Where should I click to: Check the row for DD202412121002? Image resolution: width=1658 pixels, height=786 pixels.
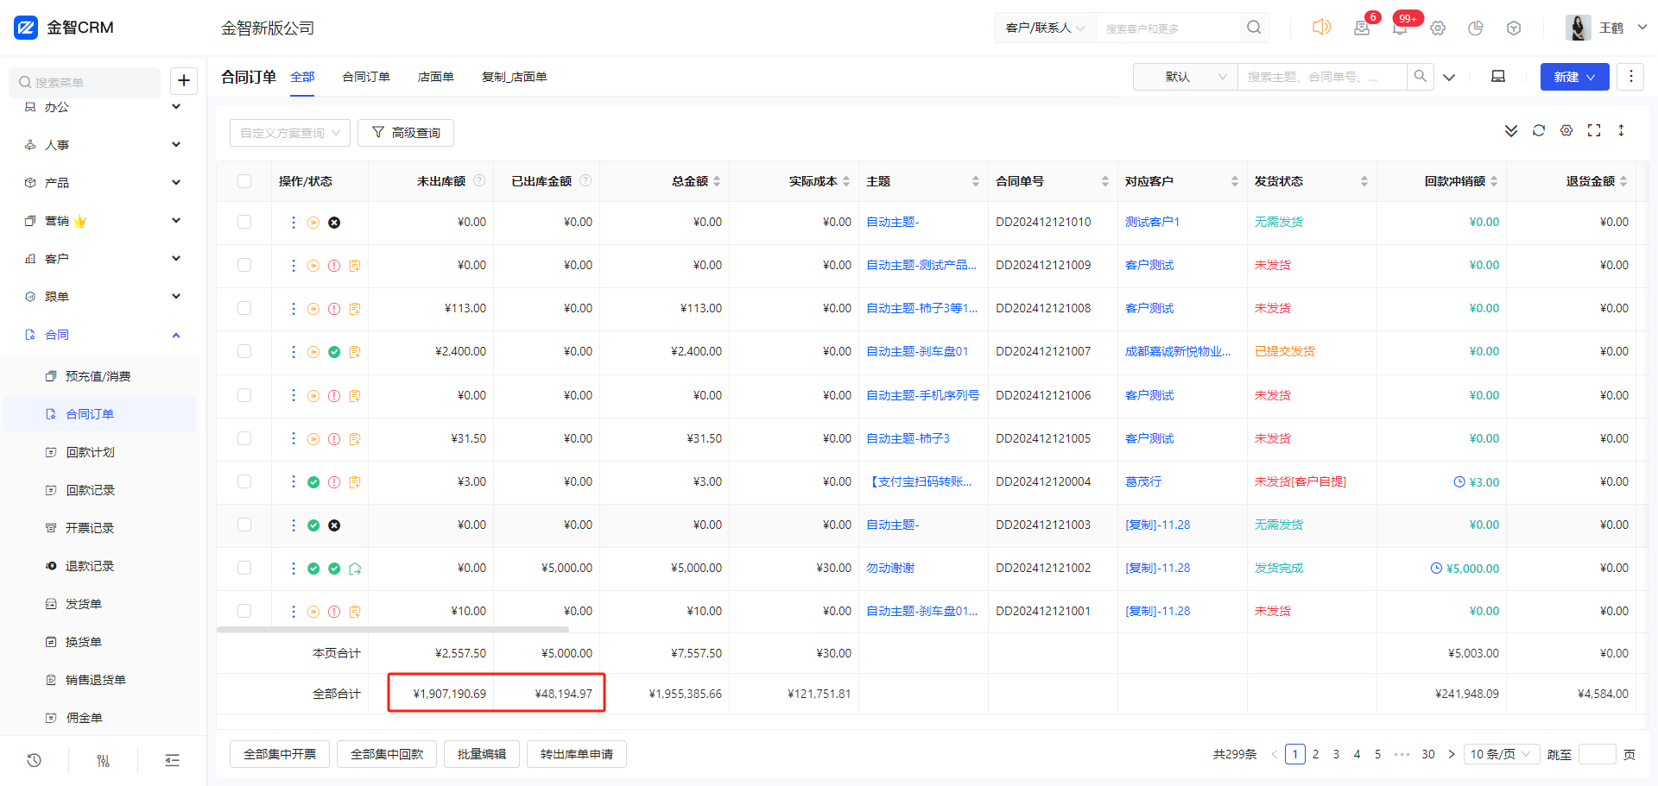coord(244,568)
